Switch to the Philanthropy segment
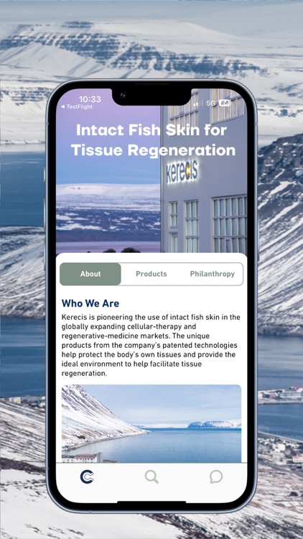 (x=213, y=274)
